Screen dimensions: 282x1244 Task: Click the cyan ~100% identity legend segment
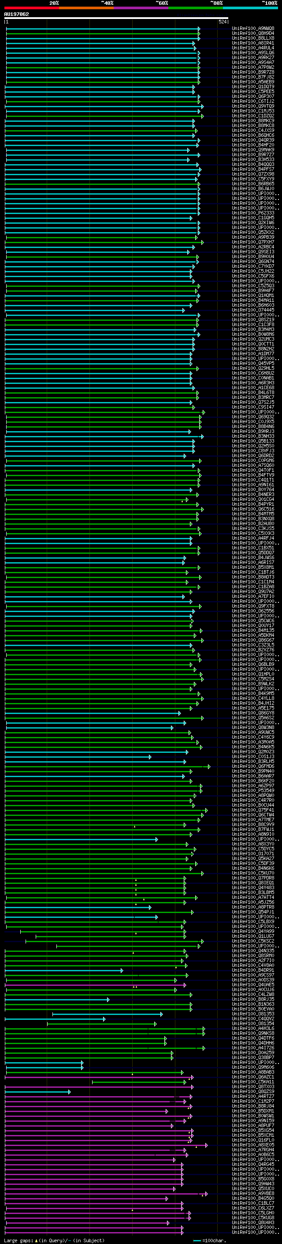tap(250, 8)
